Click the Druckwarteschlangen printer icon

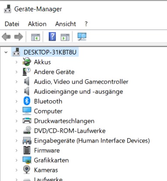pos(27,121)
